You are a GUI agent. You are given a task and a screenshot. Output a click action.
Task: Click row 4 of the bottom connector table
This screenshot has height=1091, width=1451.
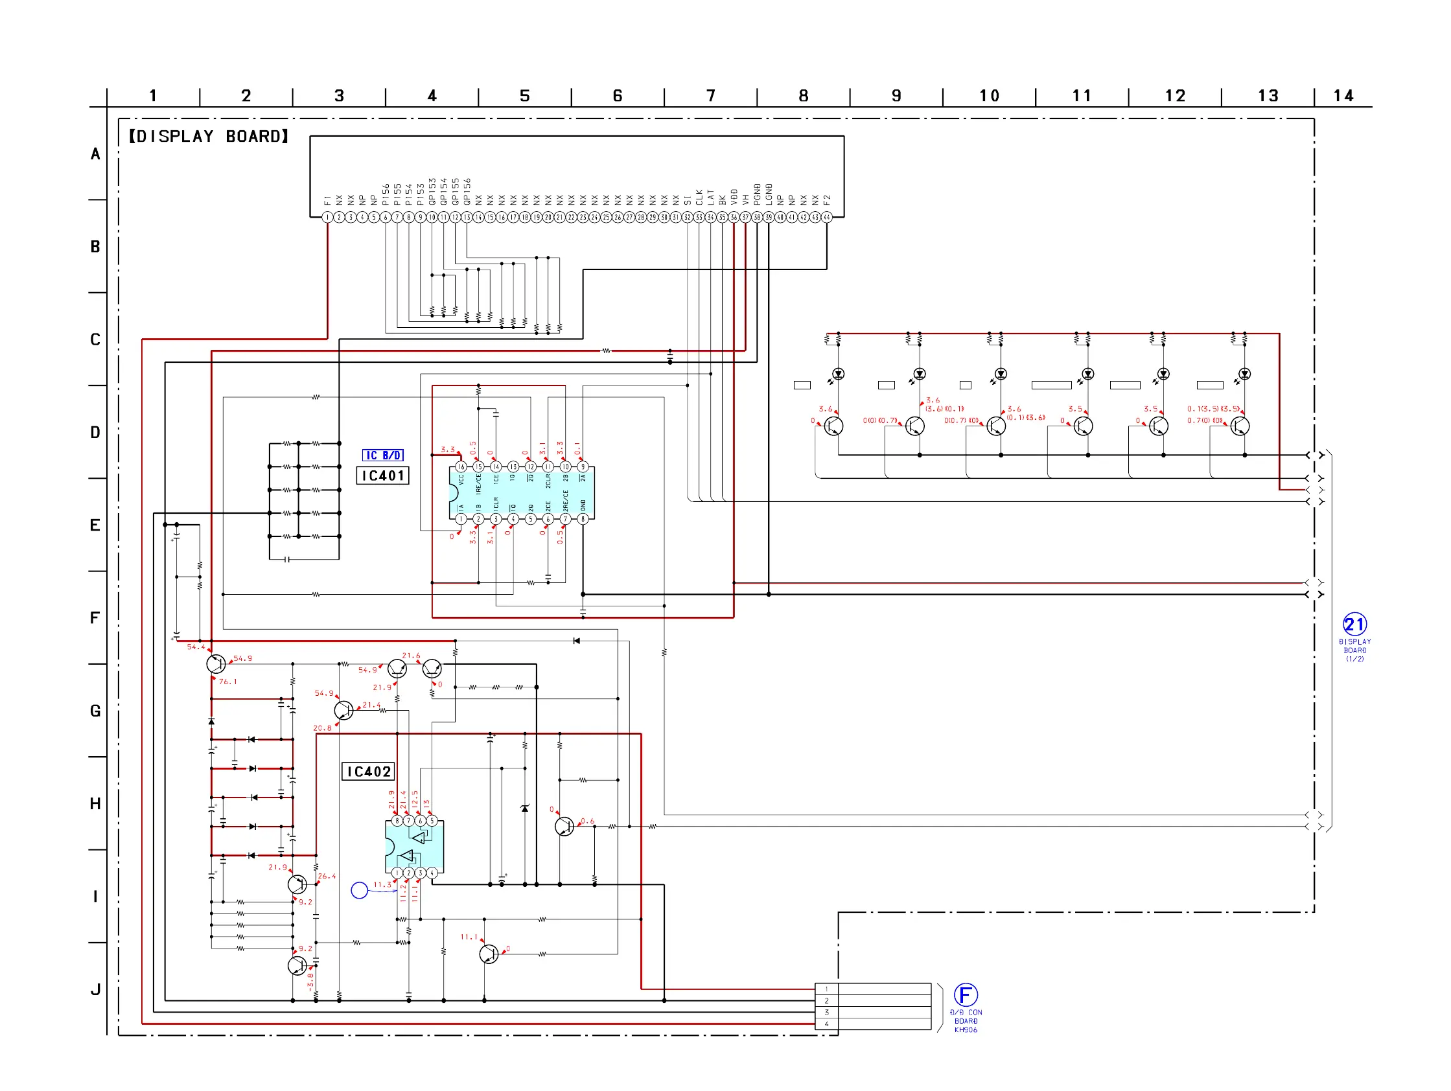pyautogui.click(x=872, y=1024)
